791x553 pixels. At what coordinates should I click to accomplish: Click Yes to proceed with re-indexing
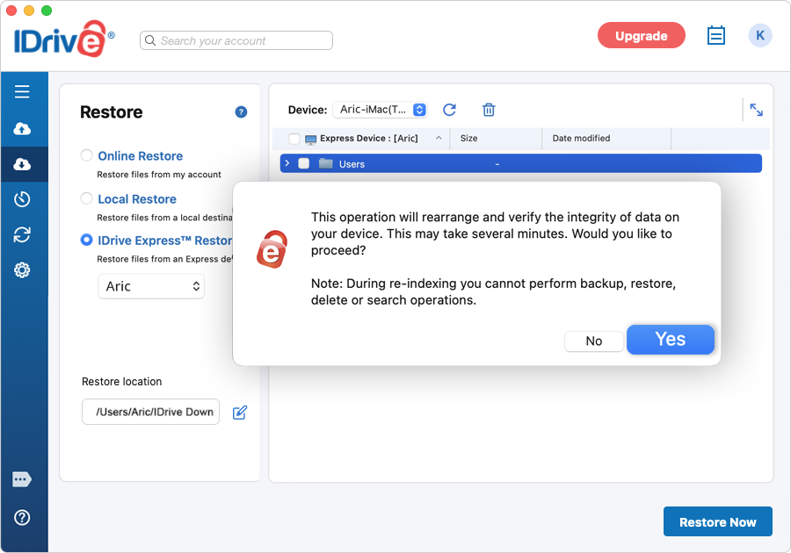pyautogui.click(x=671, y=340)
